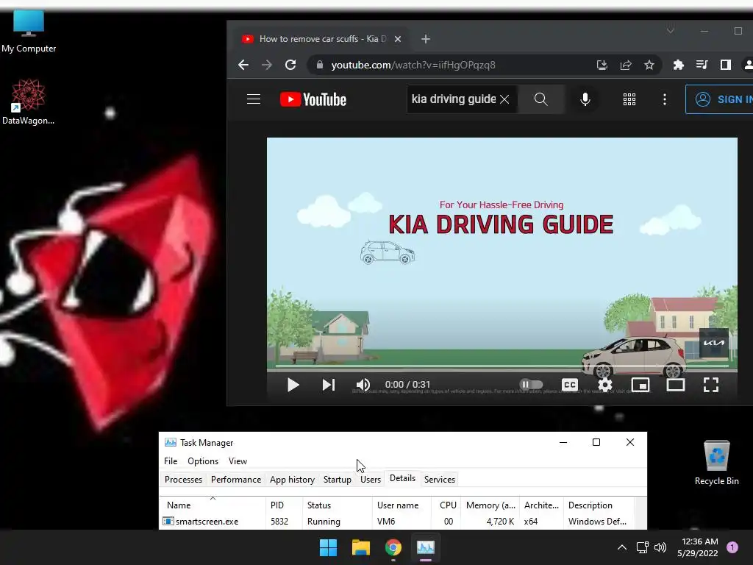
Task: Open a new Chrome tab
Action: coord(426,39)
